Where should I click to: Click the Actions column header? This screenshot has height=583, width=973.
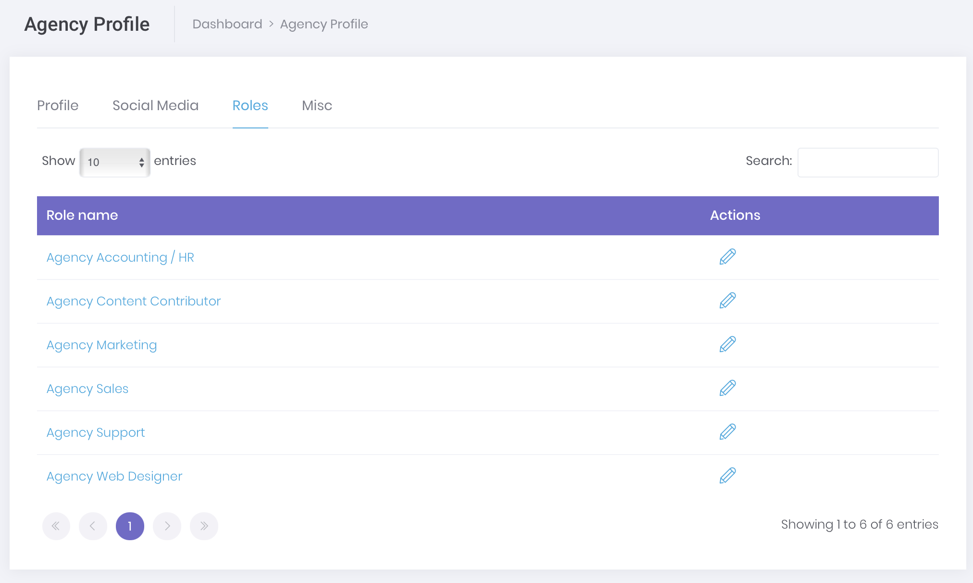tap(735, 215)
